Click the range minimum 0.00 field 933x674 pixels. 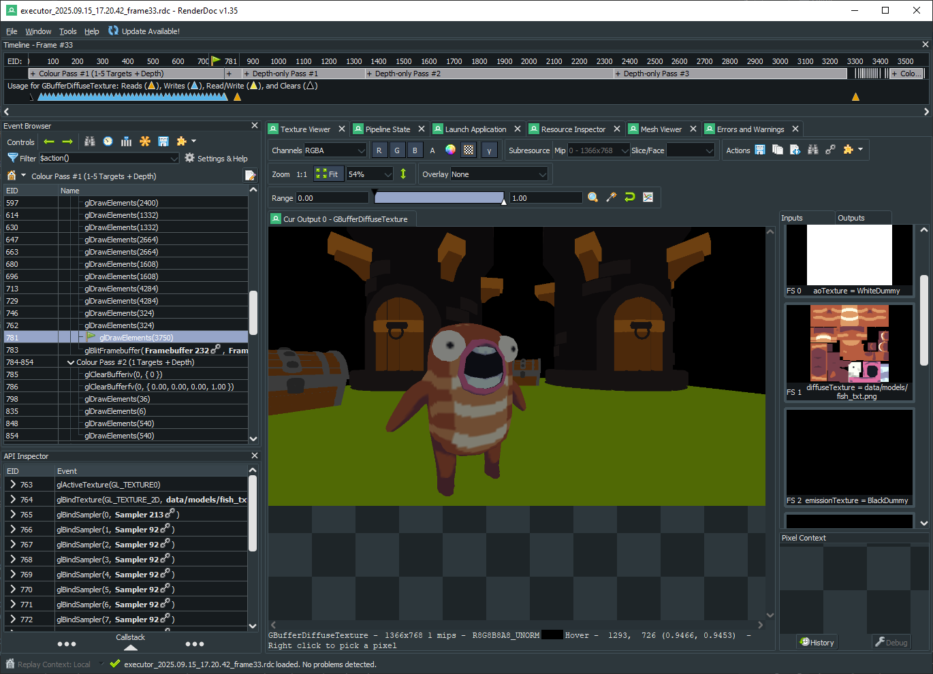[332, 198]
